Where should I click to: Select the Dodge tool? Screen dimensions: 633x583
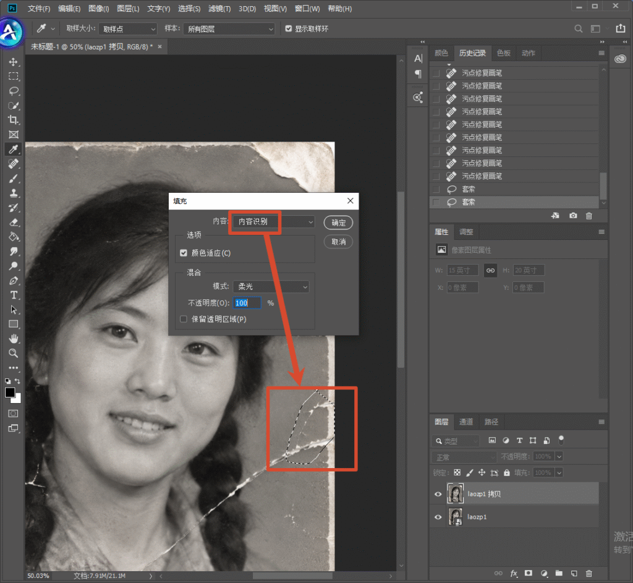(x=14, y=266)
